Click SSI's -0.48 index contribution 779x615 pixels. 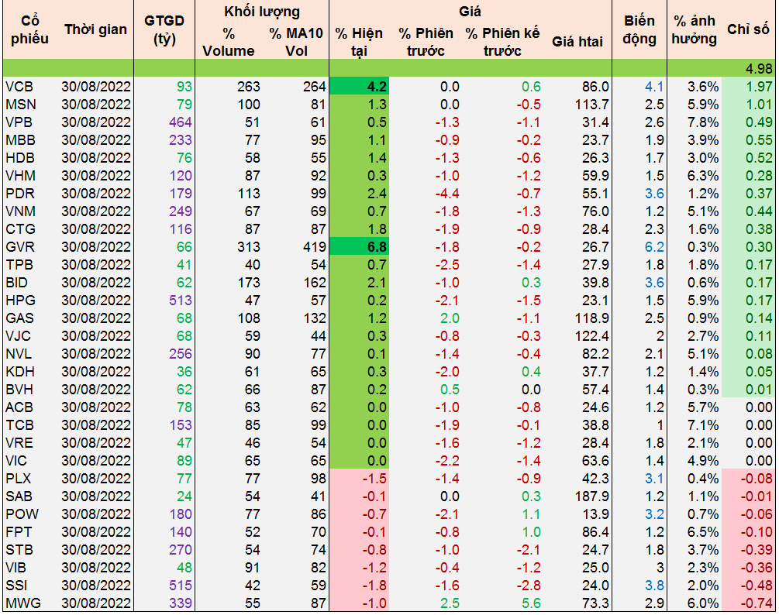tap(757, 586)
